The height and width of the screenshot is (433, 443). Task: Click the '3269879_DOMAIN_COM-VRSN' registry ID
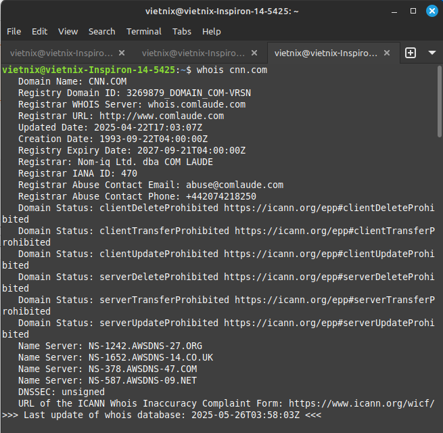tap(189, 93)
